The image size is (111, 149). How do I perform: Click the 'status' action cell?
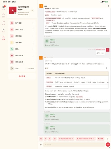coord(48,78)
